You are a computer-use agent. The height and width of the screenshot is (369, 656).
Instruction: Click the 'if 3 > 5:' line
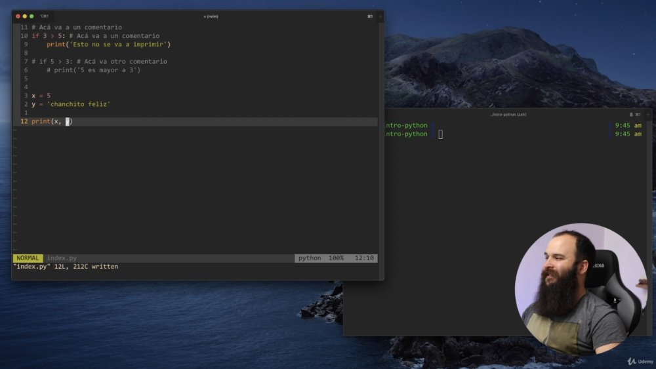pos(95,36)
